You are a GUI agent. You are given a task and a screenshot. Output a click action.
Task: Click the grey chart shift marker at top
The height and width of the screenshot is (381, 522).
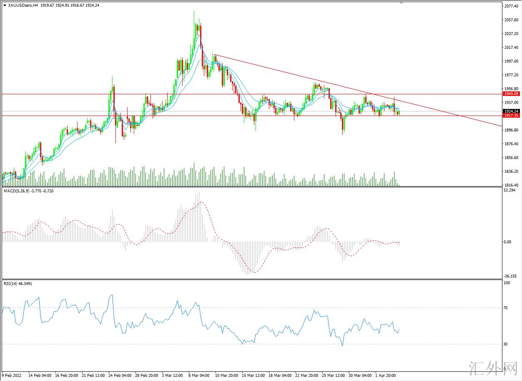pyautogui.click(x=402, y=3)
